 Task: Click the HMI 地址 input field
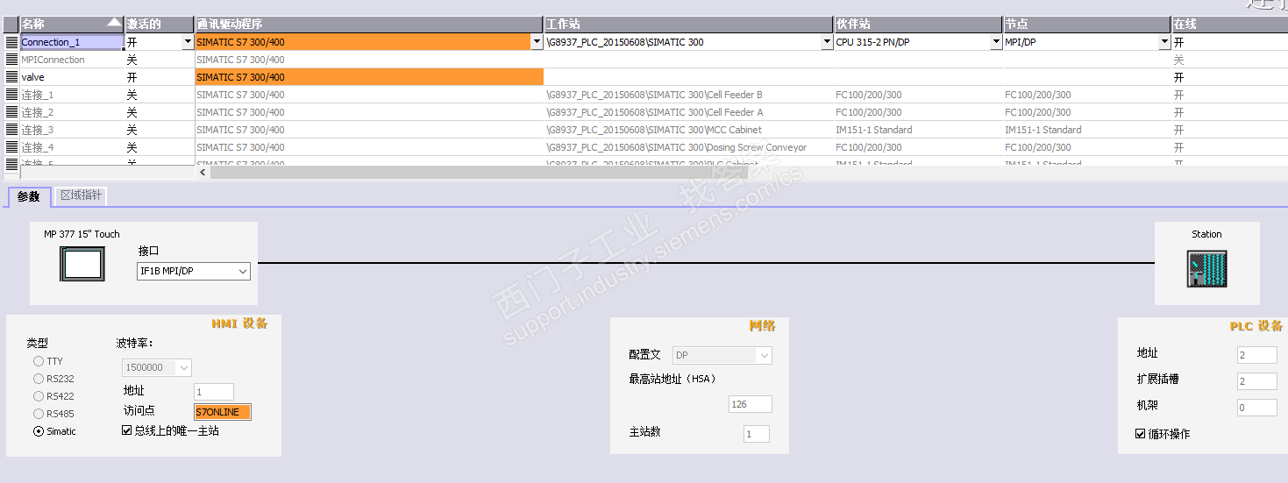(x=214, y=392)
